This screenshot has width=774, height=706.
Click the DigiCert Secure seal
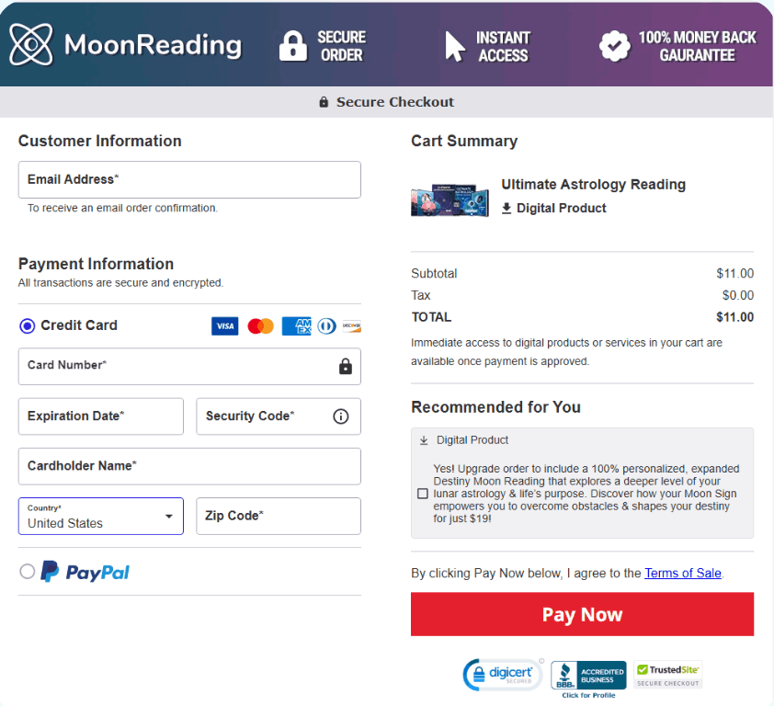(x=502, y=674)
